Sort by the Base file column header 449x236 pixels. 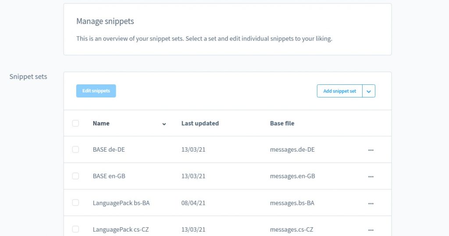[x=282, y=123]
